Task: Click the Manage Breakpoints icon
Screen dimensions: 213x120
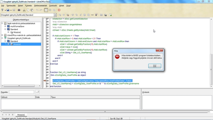Action: coord(88,15)
